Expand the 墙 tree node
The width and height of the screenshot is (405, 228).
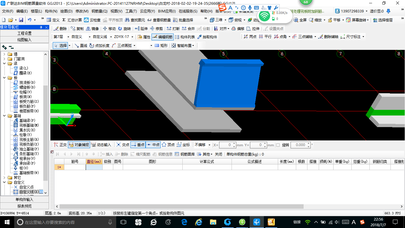pos(4,54)
